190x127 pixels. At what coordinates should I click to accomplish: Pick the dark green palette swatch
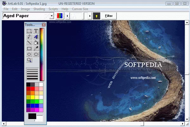28,101
